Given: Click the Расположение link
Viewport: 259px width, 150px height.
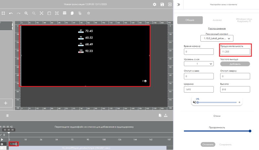Looking at the screenshot, I should 217,29.
